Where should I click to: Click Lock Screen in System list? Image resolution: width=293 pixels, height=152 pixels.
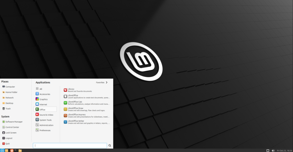(9, 133)
